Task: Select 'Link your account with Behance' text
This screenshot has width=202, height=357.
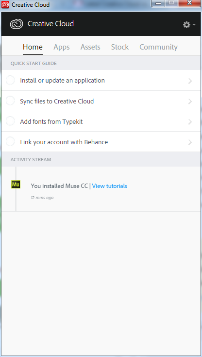Action: tap(64, 142)
